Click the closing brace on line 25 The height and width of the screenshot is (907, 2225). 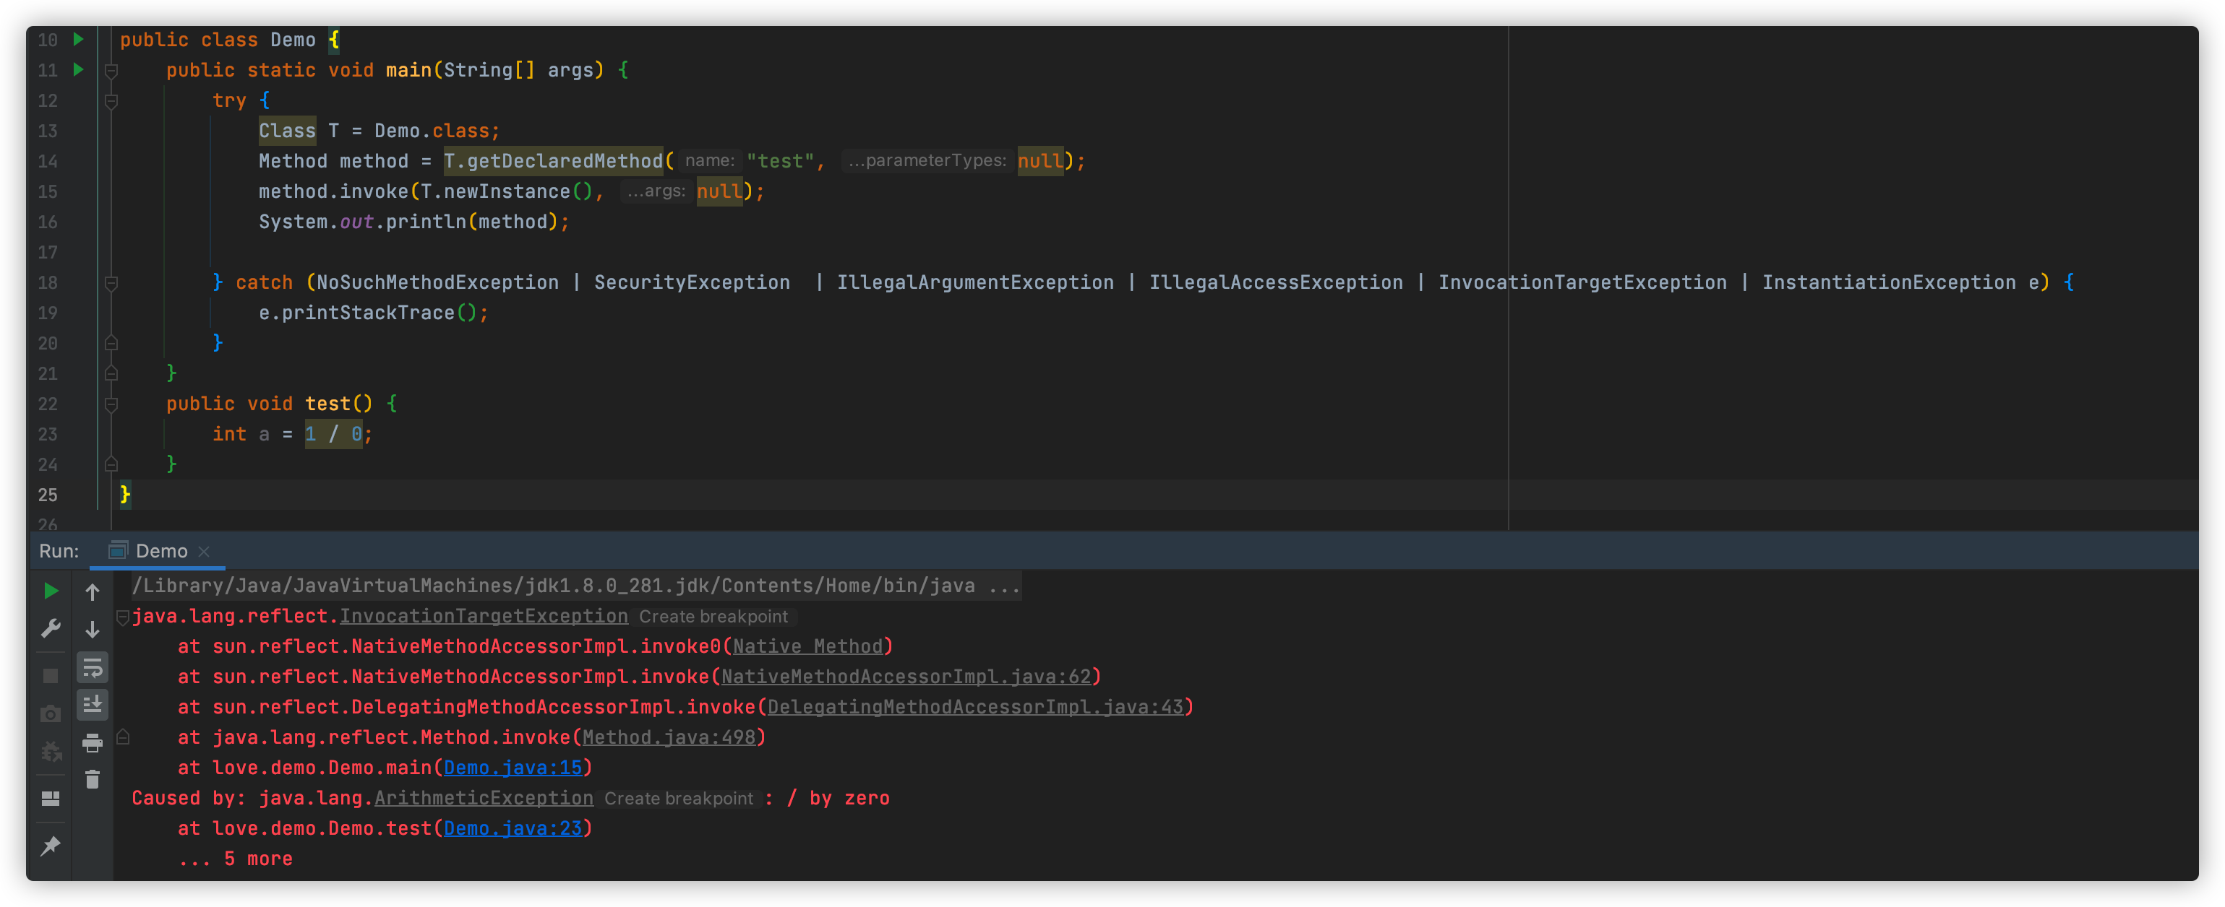125,495
